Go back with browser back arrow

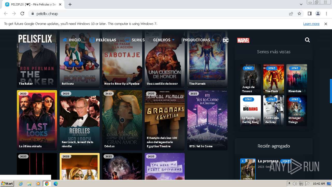click(x=6, y=14)
